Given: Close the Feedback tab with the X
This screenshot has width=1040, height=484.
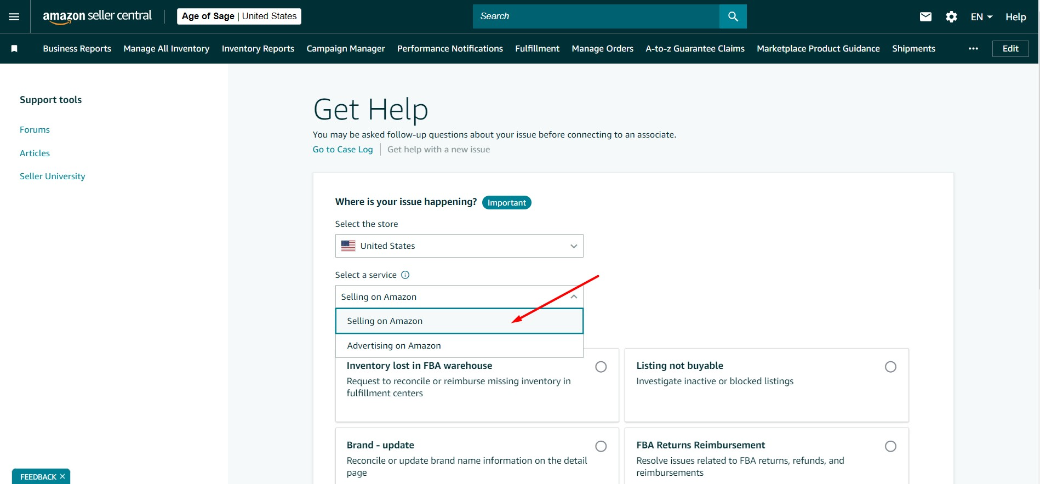Looking at the screenshot, I should pyautogui.click(x=62, y=476).
